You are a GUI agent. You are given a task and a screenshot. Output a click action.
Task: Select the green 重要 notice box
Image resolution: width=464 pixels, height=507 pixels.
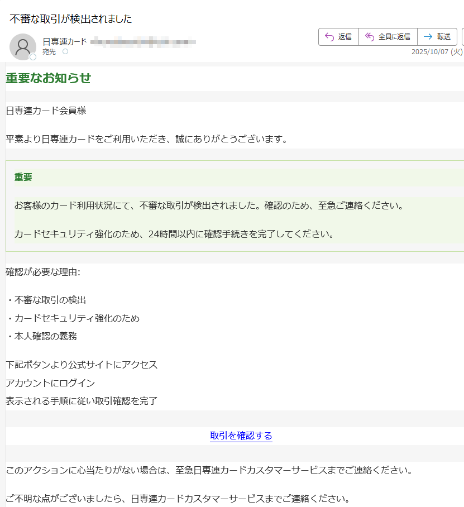(x=232, y=209)
